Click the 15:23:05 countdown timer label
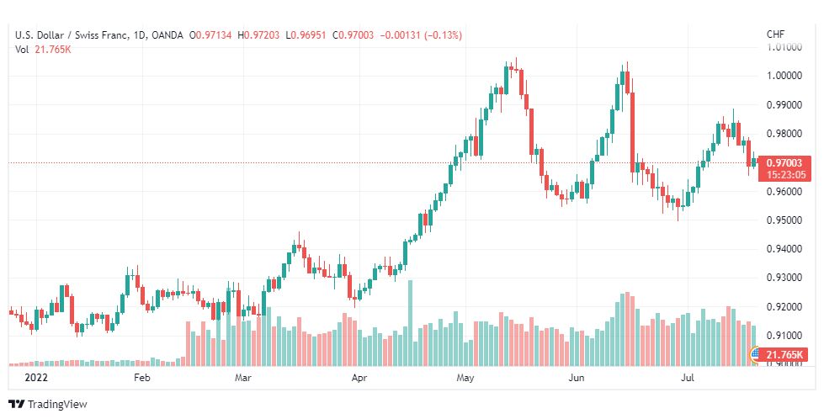824x419 pixels. (785, 175)
